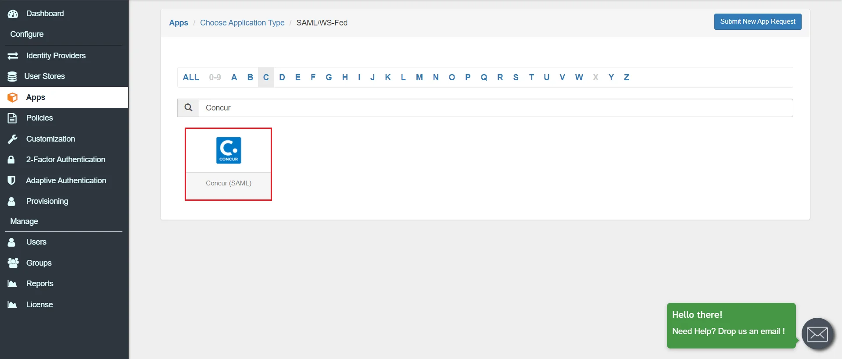This screenshot has width=842, height=359.
Task: Go back to Choose Application Type
Action: tap(242, 23)
